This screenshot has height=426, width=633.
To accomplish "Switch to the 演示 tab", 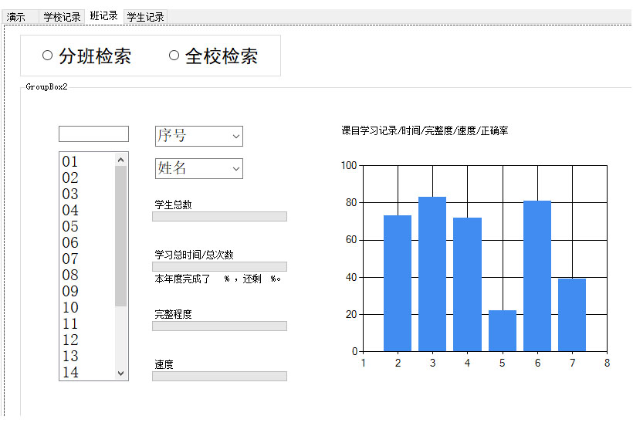I will 17,16.
